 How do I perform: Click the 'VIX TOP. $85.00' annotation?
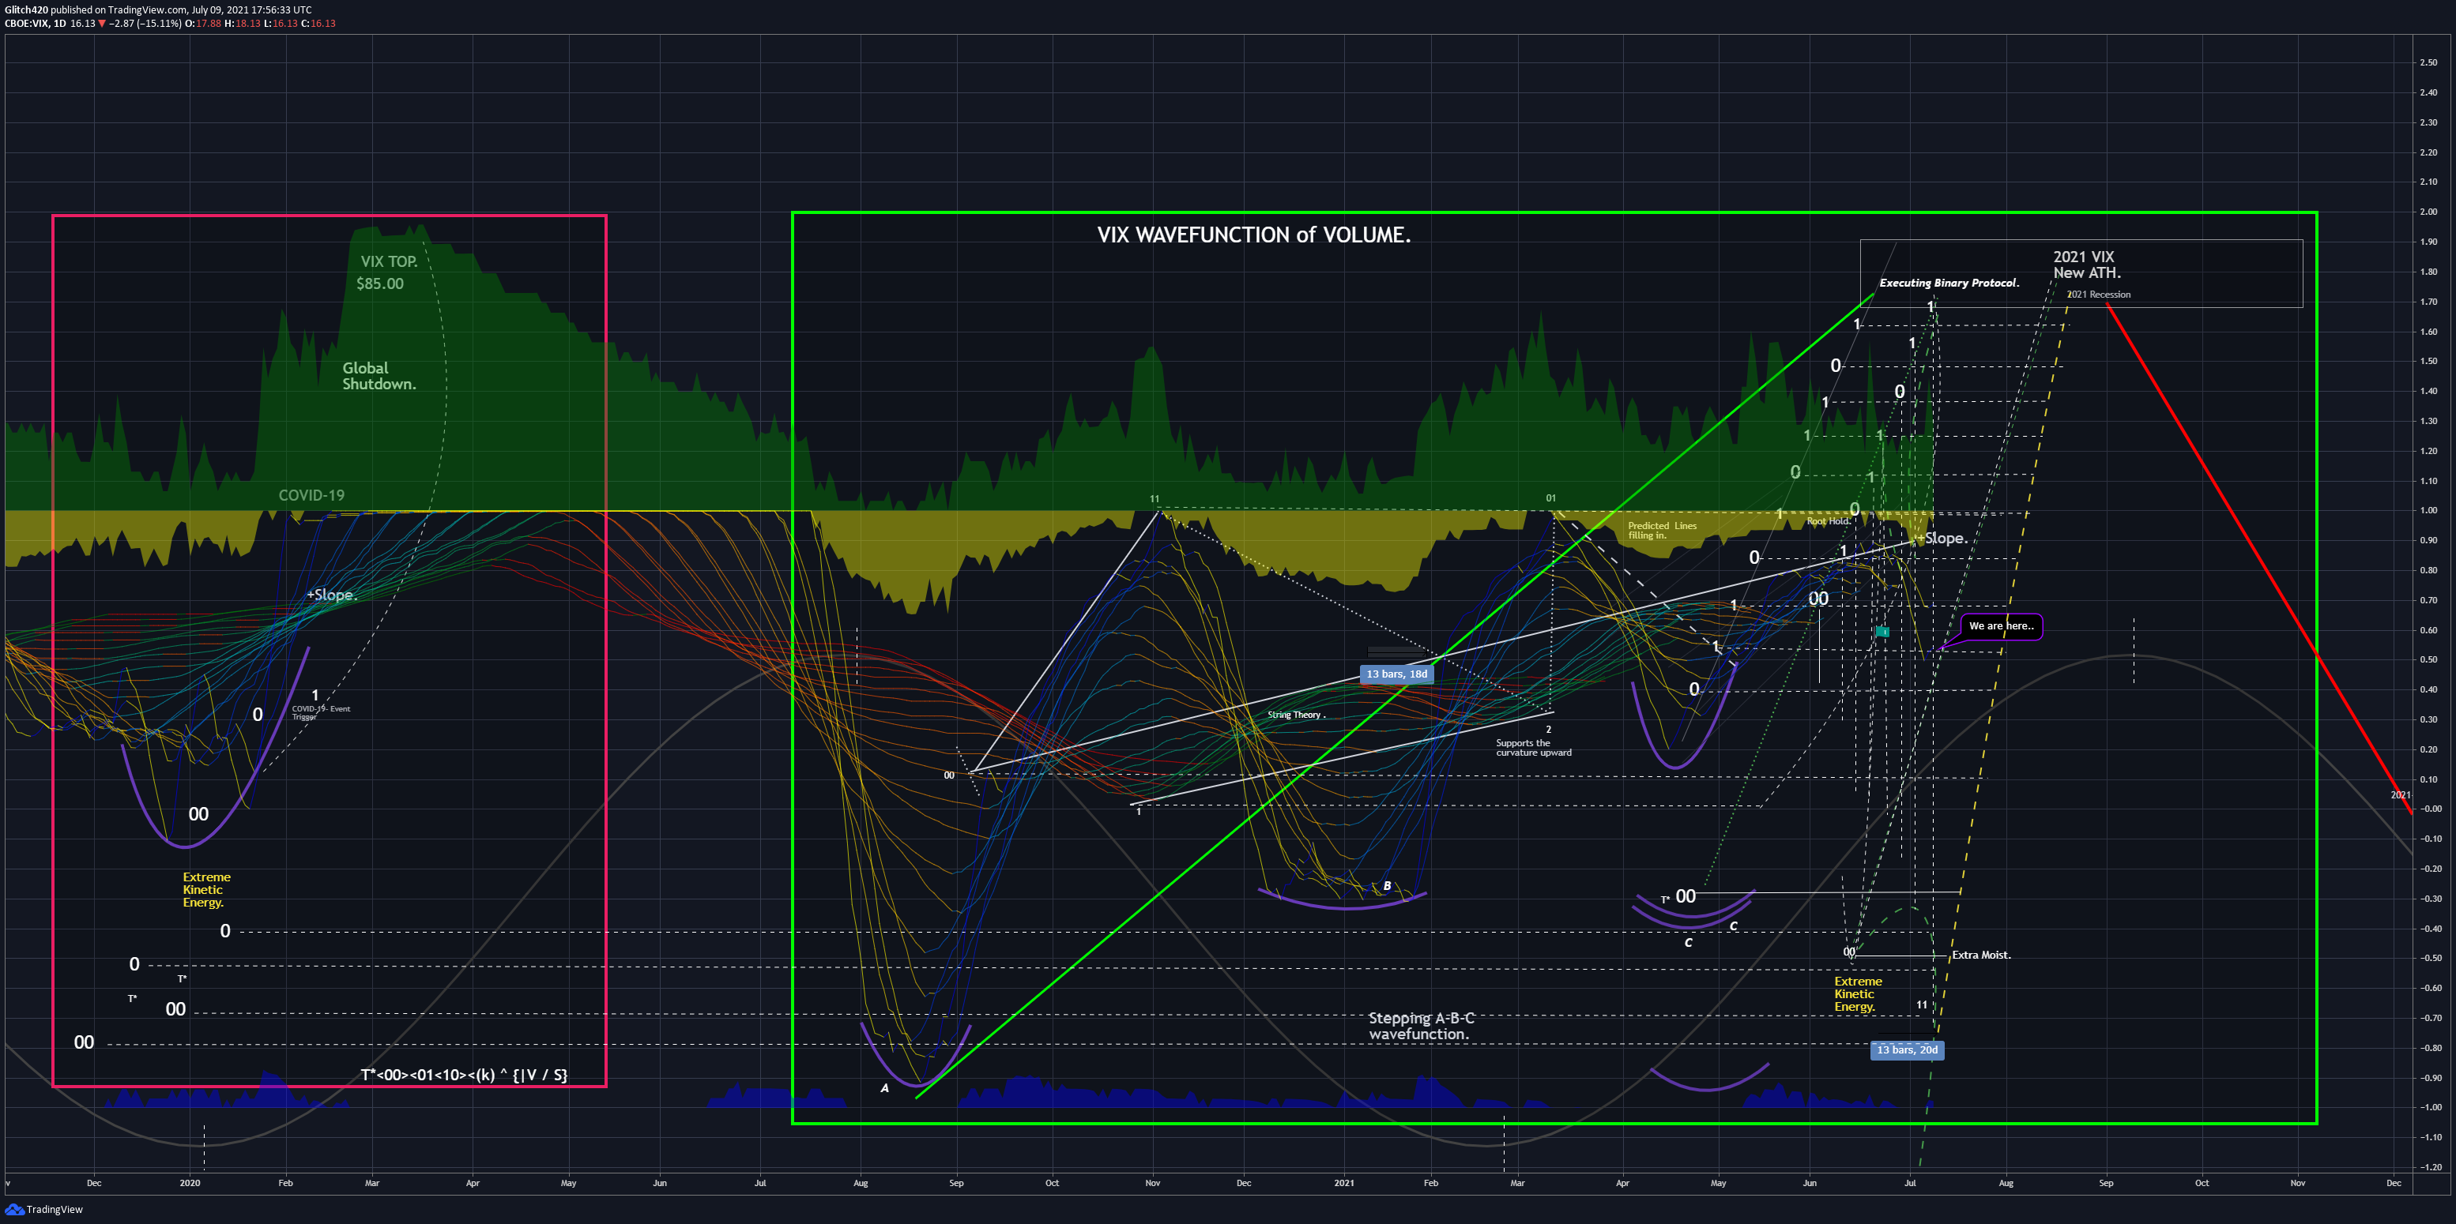click(x=386, y=272)
